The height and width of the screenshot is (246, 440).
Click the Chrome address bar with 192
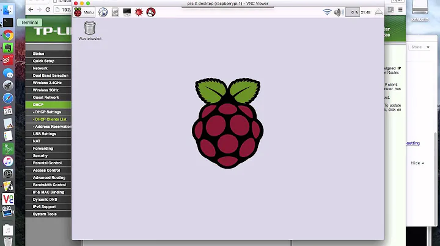pos(63,10)
